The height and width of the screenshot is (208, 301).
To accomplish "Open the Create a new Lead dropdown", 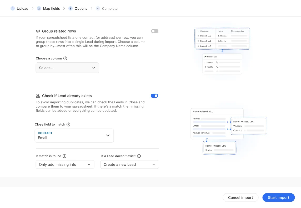I will (x=129, y=164).
